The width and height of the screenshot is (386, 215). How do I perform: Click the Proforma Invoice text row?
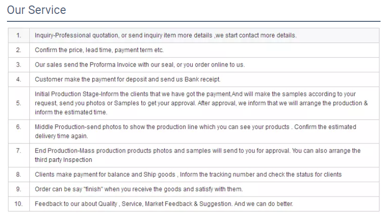click(x=139, y=65)
